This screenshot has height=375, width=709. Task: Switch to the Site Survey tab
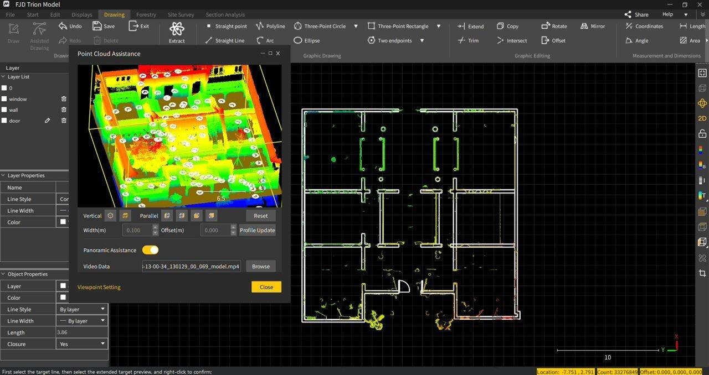[x=181, y=14]
